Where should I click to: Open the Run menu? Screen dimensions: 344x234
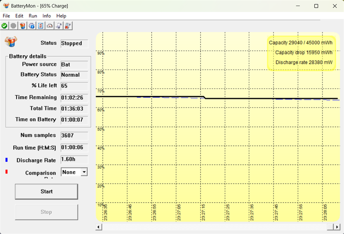[x=33, y=16]
